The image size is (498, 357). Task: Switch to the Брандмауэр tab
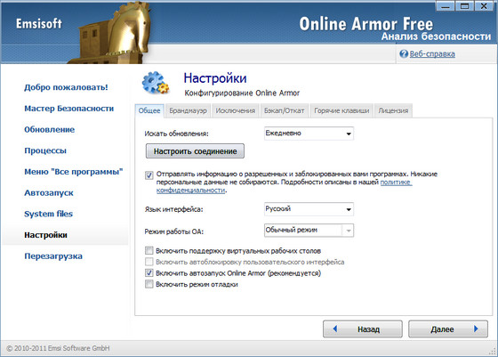coord(188,110)
